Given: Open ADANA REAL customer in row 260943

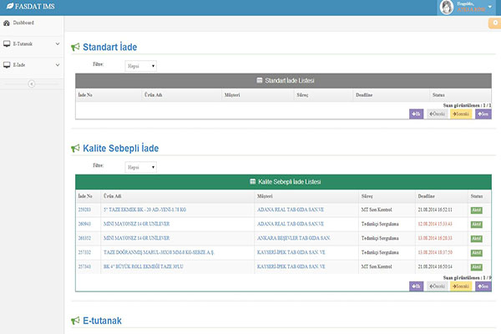Looking at the screenshot, I should pos(291,224).
